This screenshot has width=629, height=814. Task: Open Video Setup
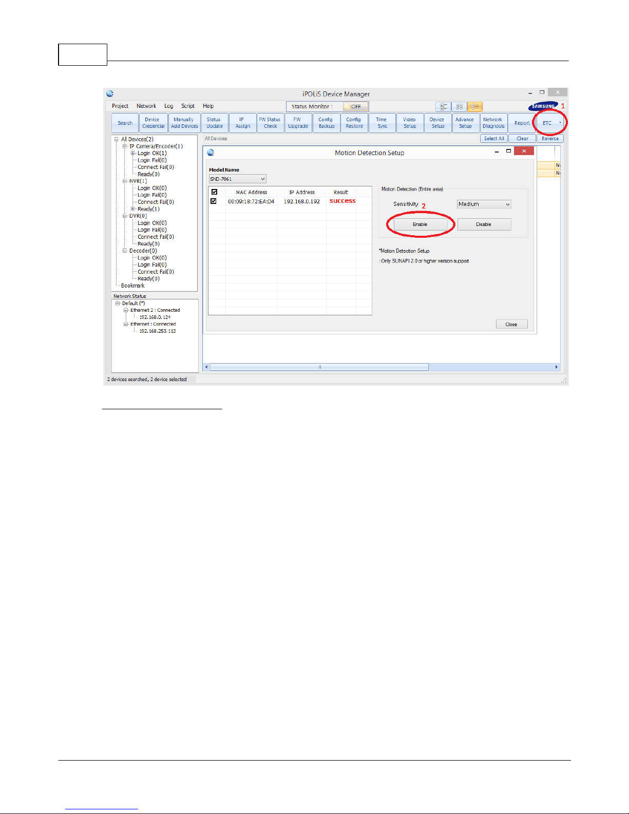[x=410, y=123]
